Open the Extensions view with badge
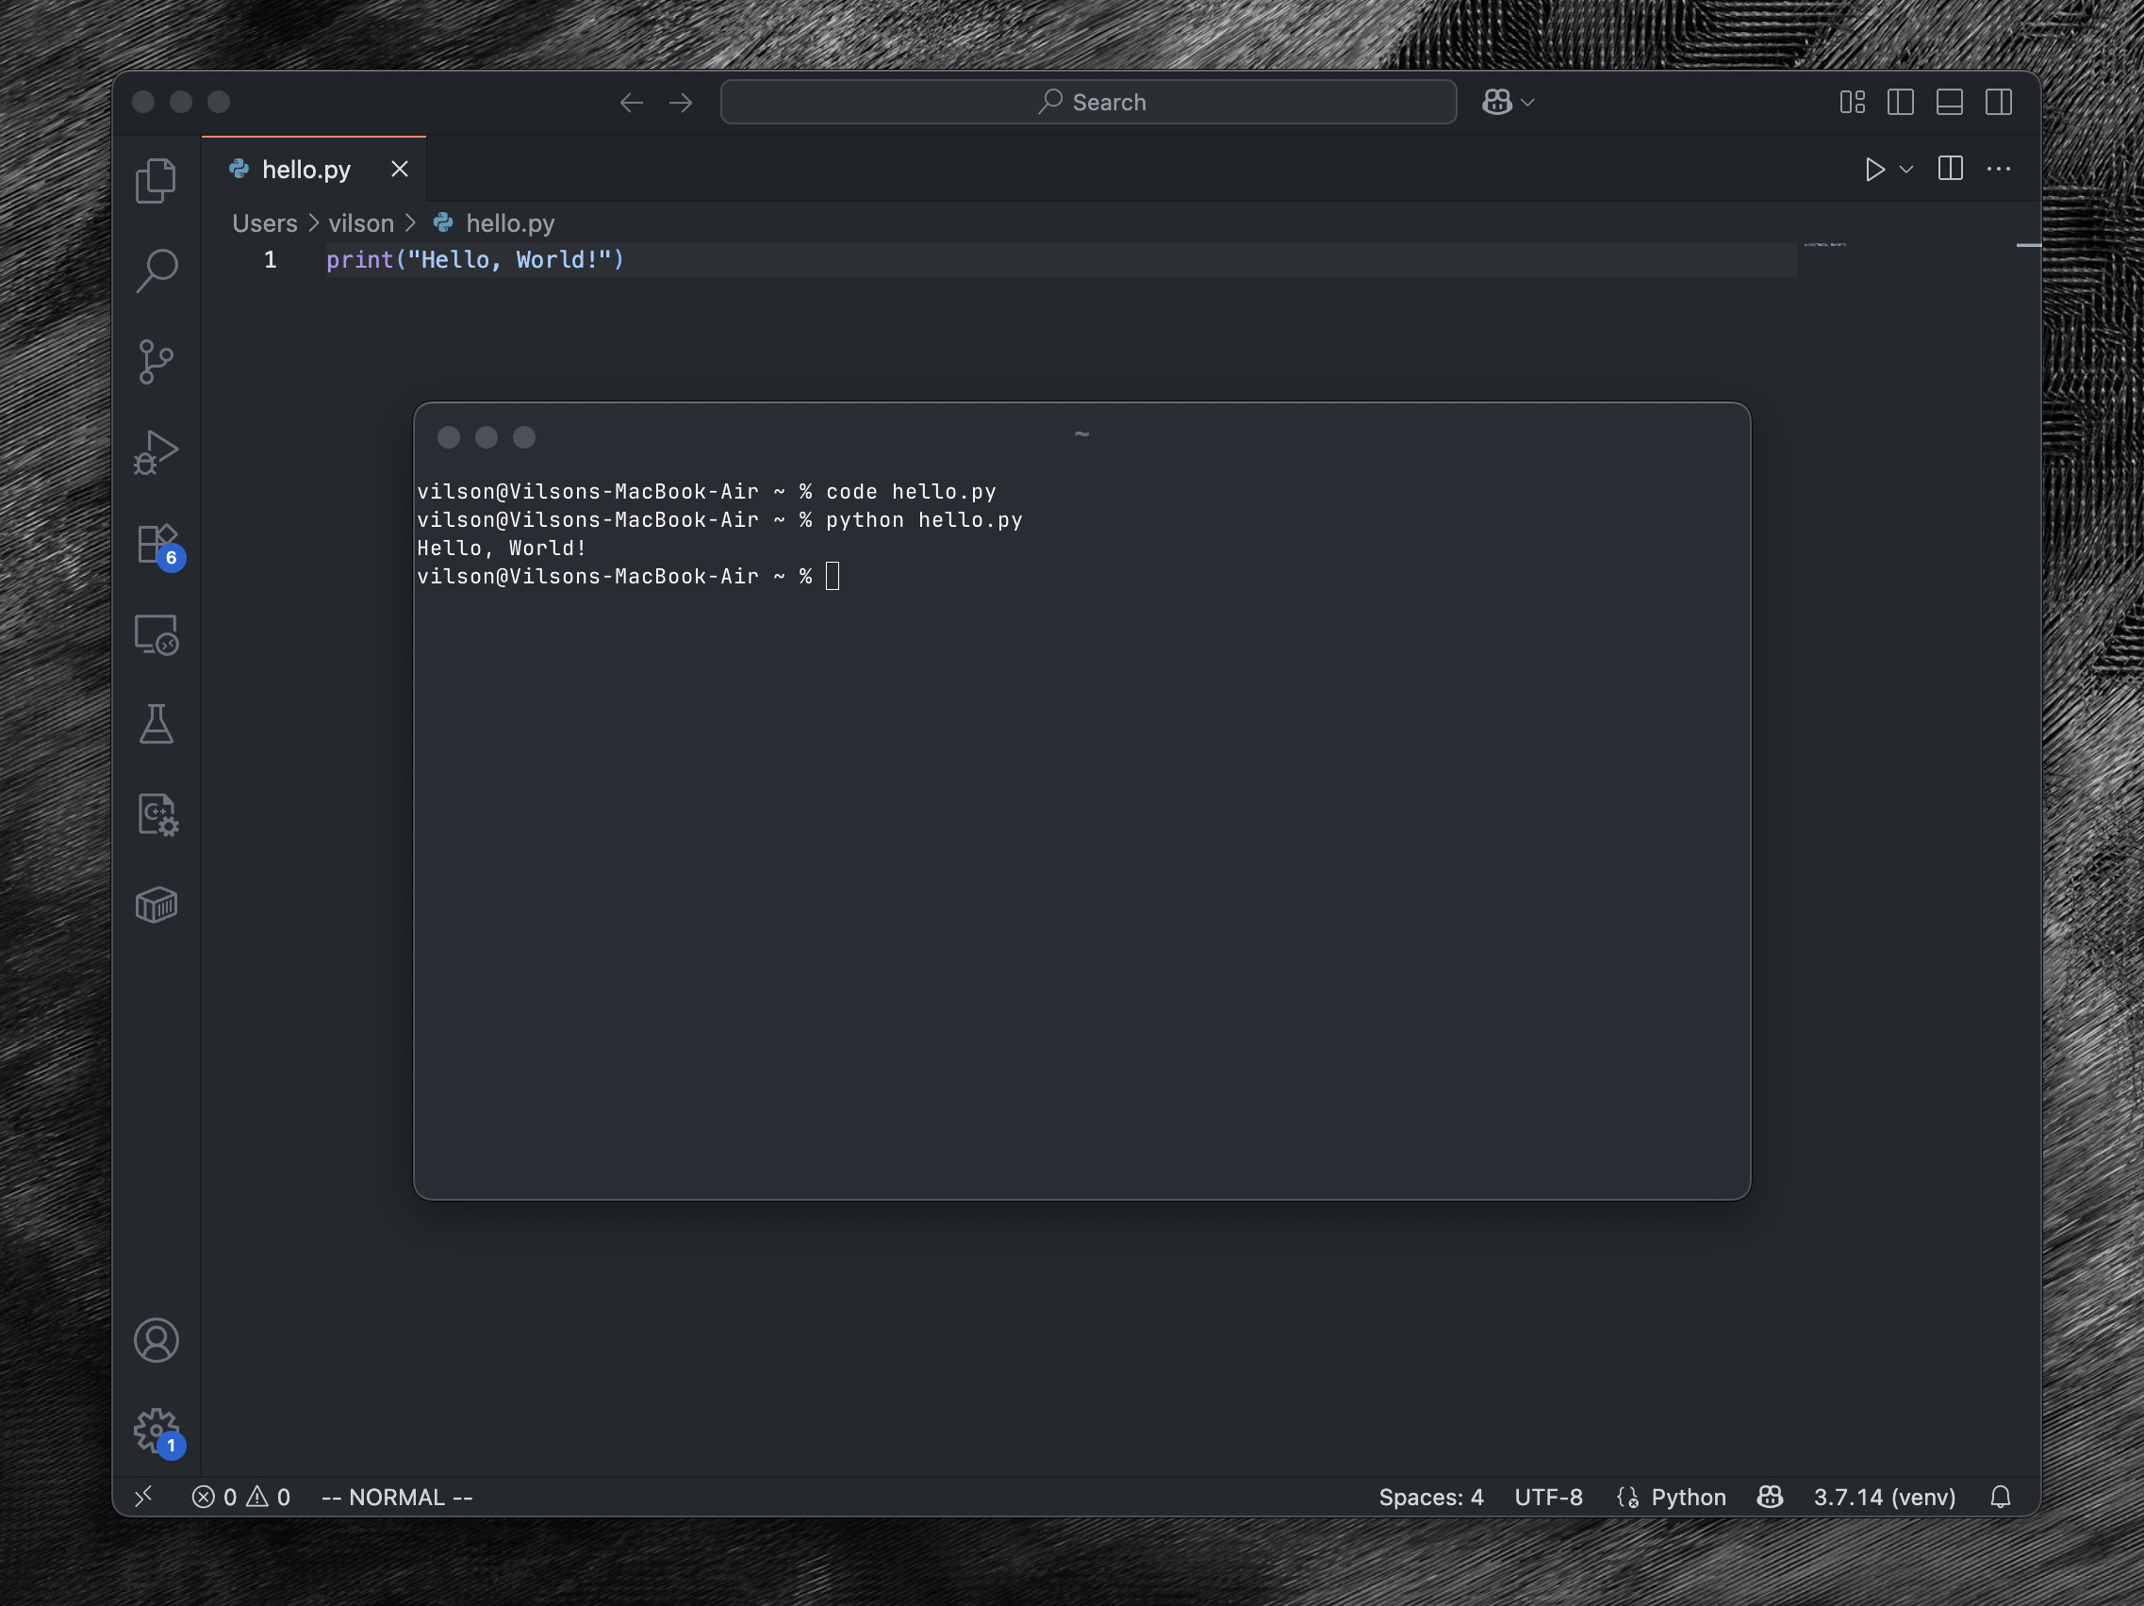 (x=157, y=544)
